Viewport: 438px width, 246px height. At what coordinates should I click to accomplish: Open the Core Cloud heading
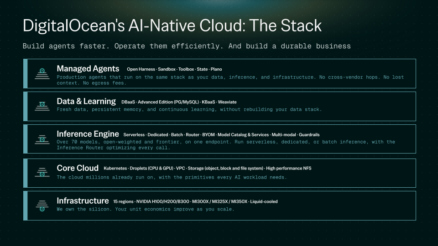tap(78, 168)
